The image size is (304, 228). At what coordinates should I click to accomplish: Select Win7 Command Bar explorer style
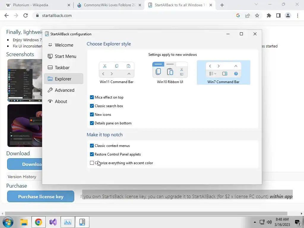(x=223, y=72)
